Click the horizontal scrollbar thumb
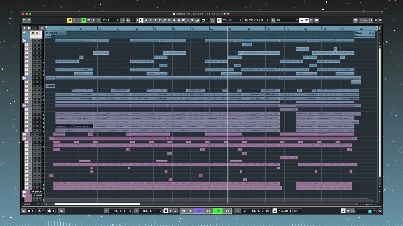 [x=97, y=204]
